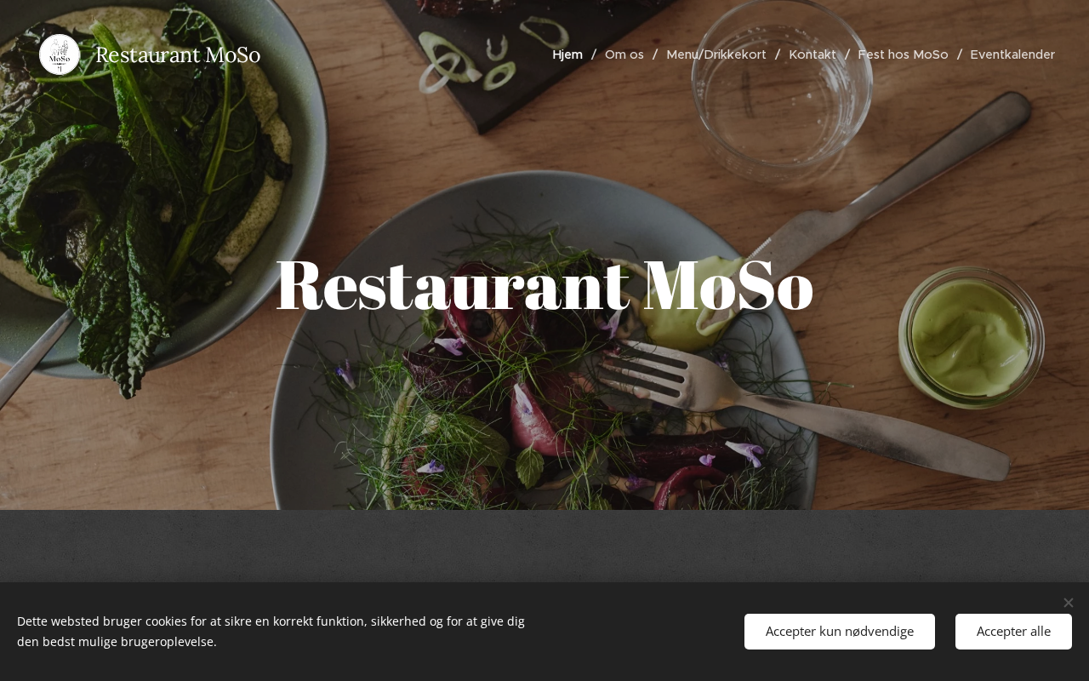
Task: Click the cookie notice text
Action: 271,632
